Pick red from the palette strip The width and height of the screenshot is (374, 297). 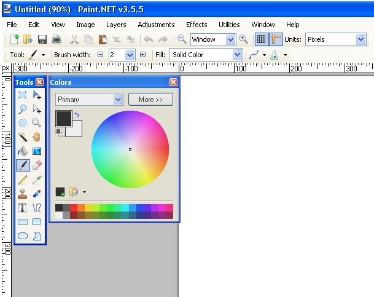[x=74, y=208]
